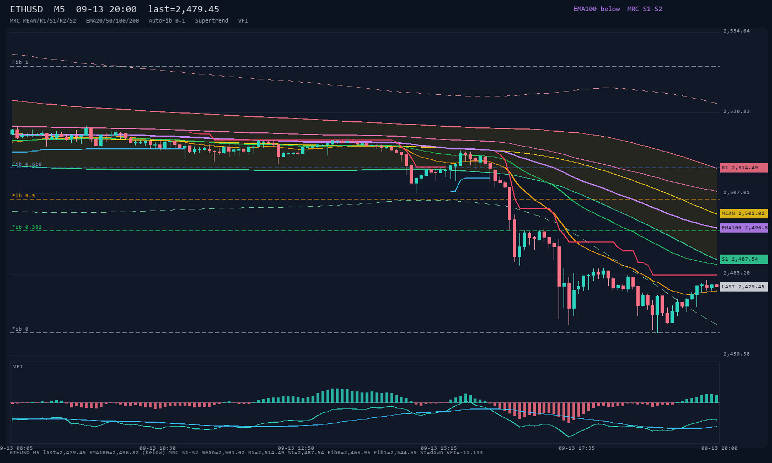Click the MRC MEAN/R1/S1/R2/S2 legend entry

[43, 20]
